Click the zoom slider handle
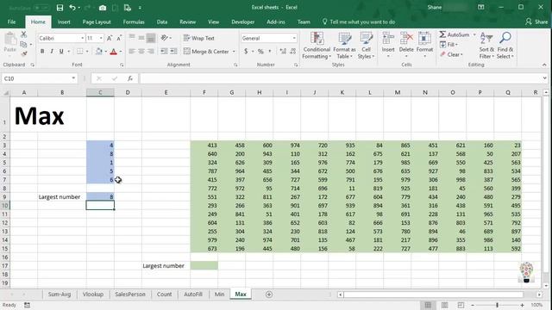 497,305
